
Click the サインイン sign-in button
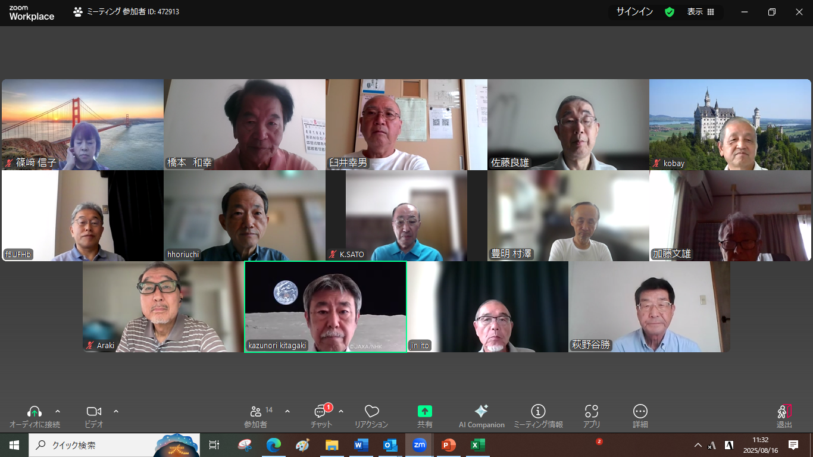(x=634, y=12)
